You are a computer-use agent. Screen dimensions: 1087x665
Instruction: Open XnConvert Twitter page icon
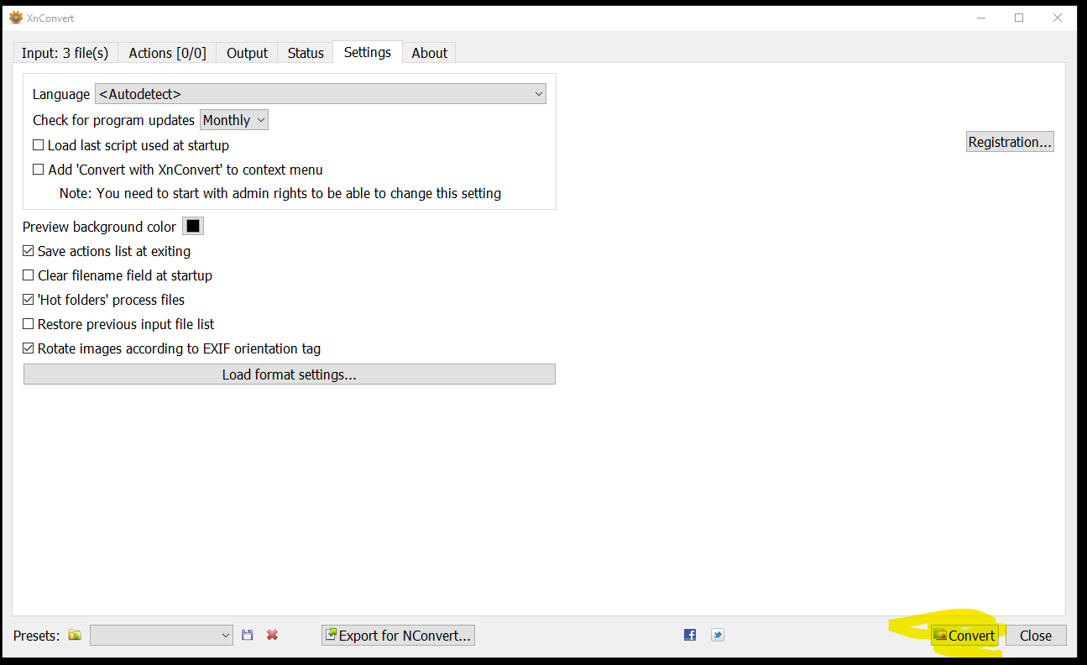coord(718,635)
